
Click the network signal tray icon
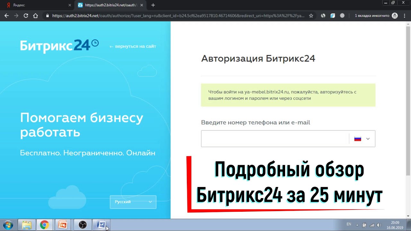[372, 225]
